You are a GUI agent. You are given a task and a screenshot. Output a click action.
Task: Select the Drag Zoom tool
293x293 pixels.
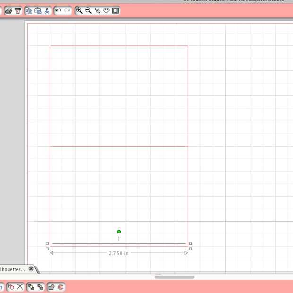pyautogui.click(x=106, y=10)
